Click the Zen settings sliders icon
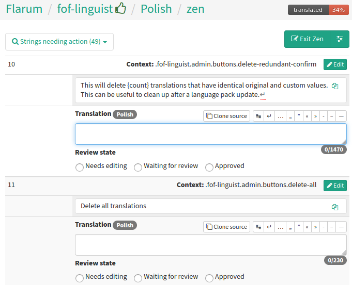352x285 pixels. [340, 39]
